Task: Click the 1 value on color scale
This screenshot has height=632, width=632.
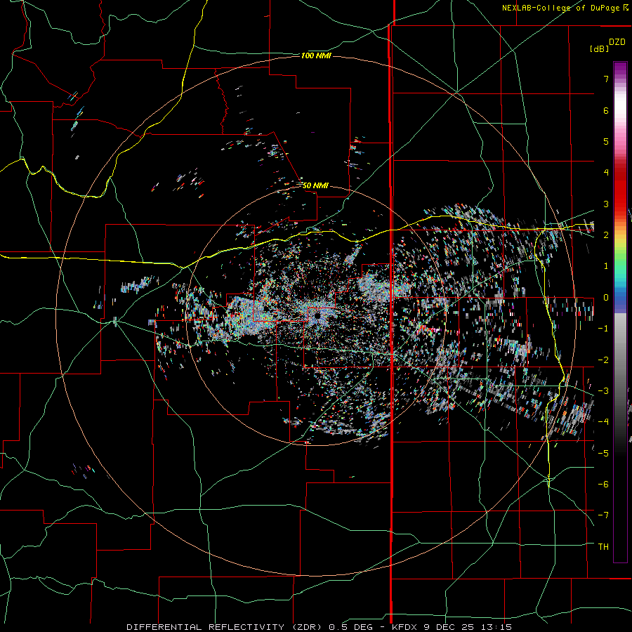Action: click(x=606, y=266)
